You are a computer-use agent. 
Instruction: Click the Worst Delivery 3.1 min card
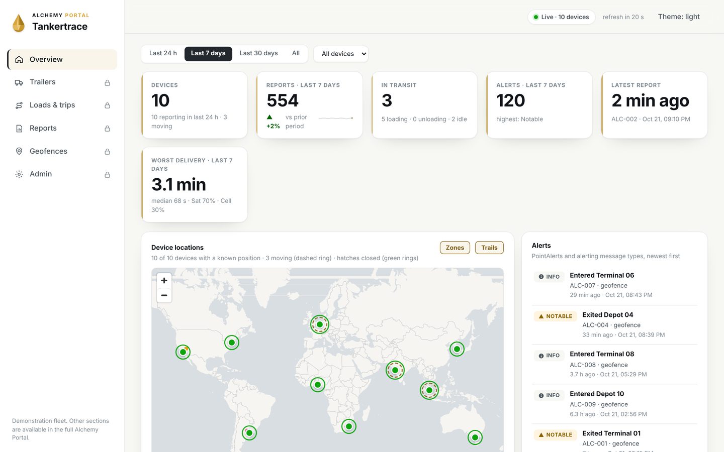(195, 184)
